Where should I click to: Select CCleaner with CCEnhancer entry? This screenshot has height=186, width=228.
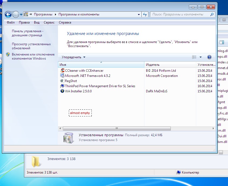84,71
